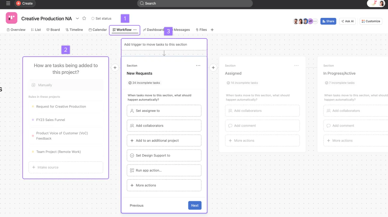Click the pink project icon
The image size is (388, 217).
click(12, 18)
